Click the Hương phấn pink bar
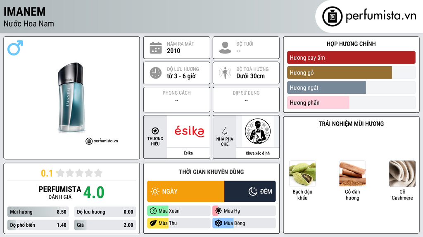This screenshot has height=237, width=423. (x=318, y=102)
